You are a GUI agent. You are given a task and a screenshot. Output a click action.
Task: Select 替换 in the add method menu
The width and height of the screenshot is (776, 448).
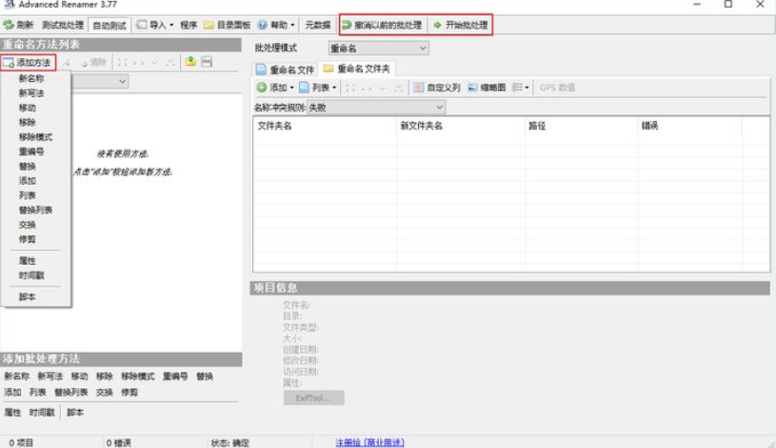pos(28,166)
